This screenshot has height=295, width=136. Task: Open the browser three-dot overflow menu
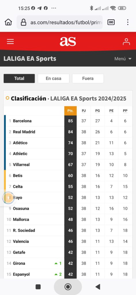coord(128,22)
